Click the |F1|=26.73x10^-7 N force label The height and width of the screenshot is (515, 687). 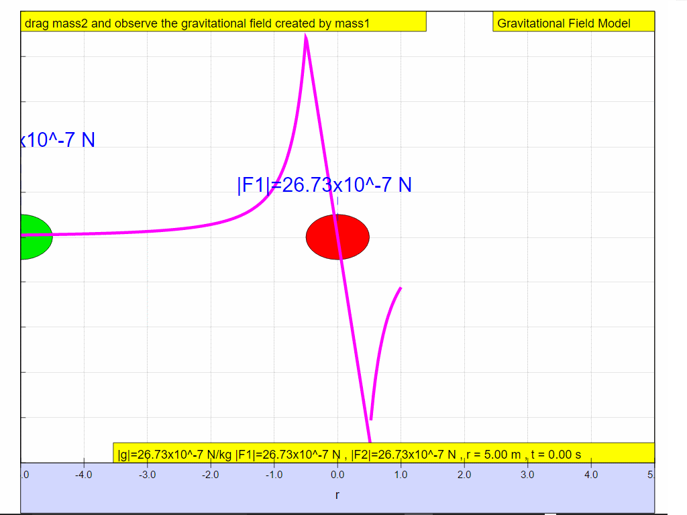pyautogui.click(x=324, y=185)
